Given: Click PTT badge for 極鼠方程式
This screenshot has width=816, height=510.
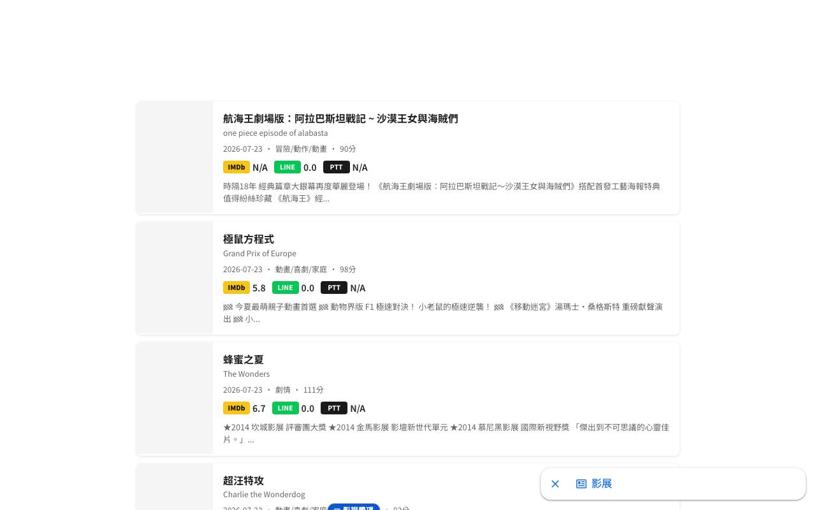Looking at the screenshot, I should point(334,288).
